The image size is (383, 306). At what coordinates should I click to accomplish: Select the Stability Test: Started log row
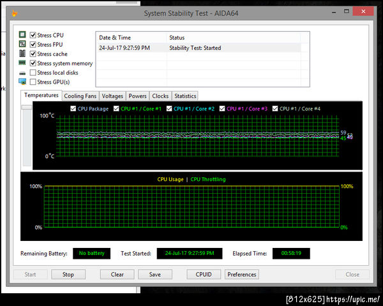coord(200,48)
